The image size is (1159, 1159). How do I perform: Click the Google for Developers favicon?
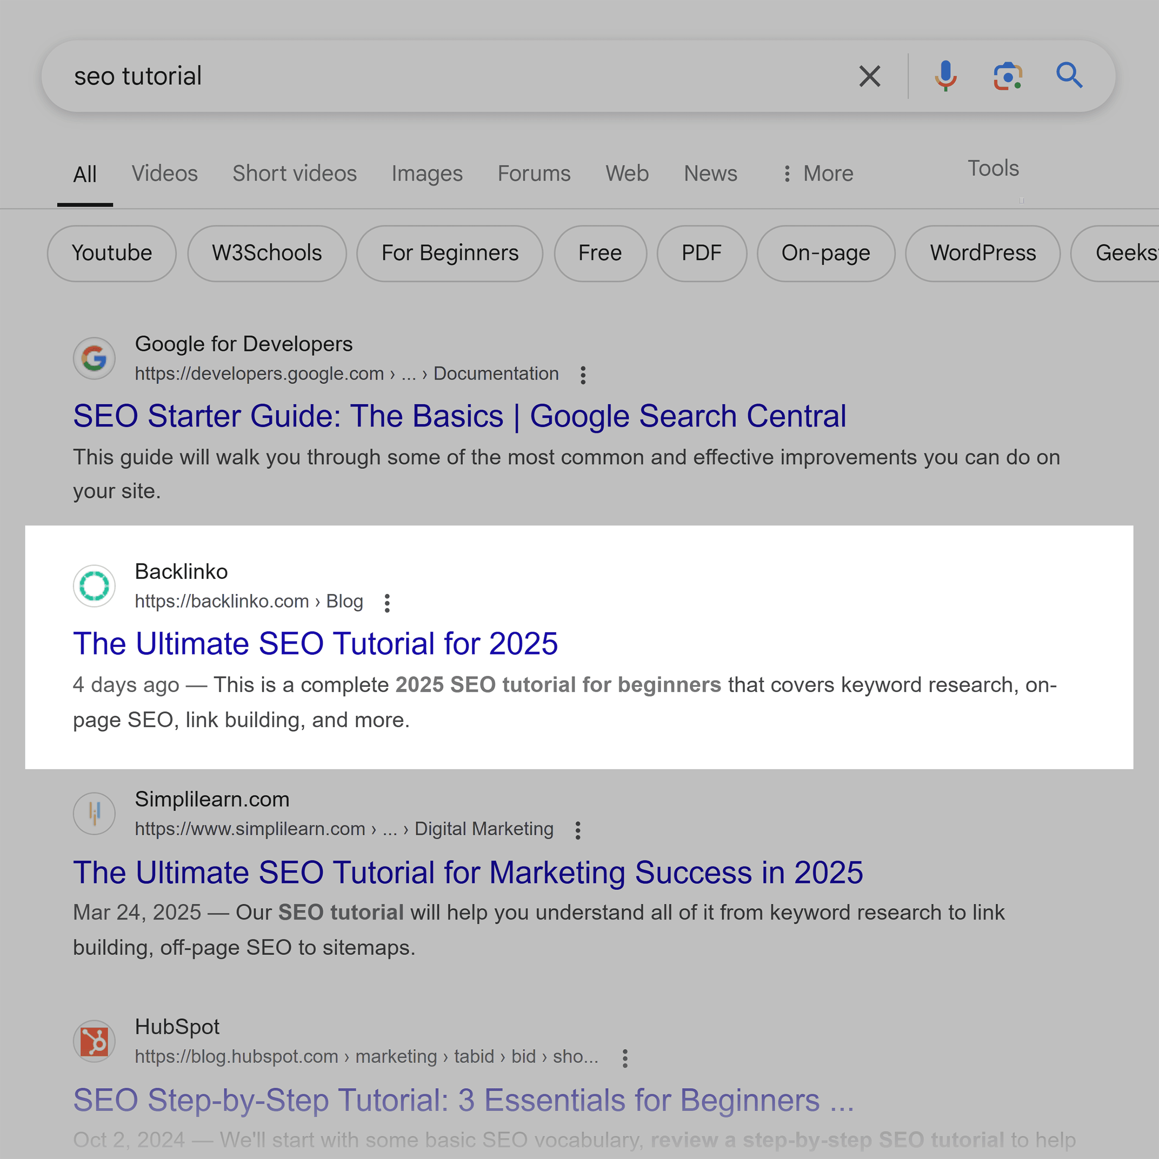[x=94, y=359]
